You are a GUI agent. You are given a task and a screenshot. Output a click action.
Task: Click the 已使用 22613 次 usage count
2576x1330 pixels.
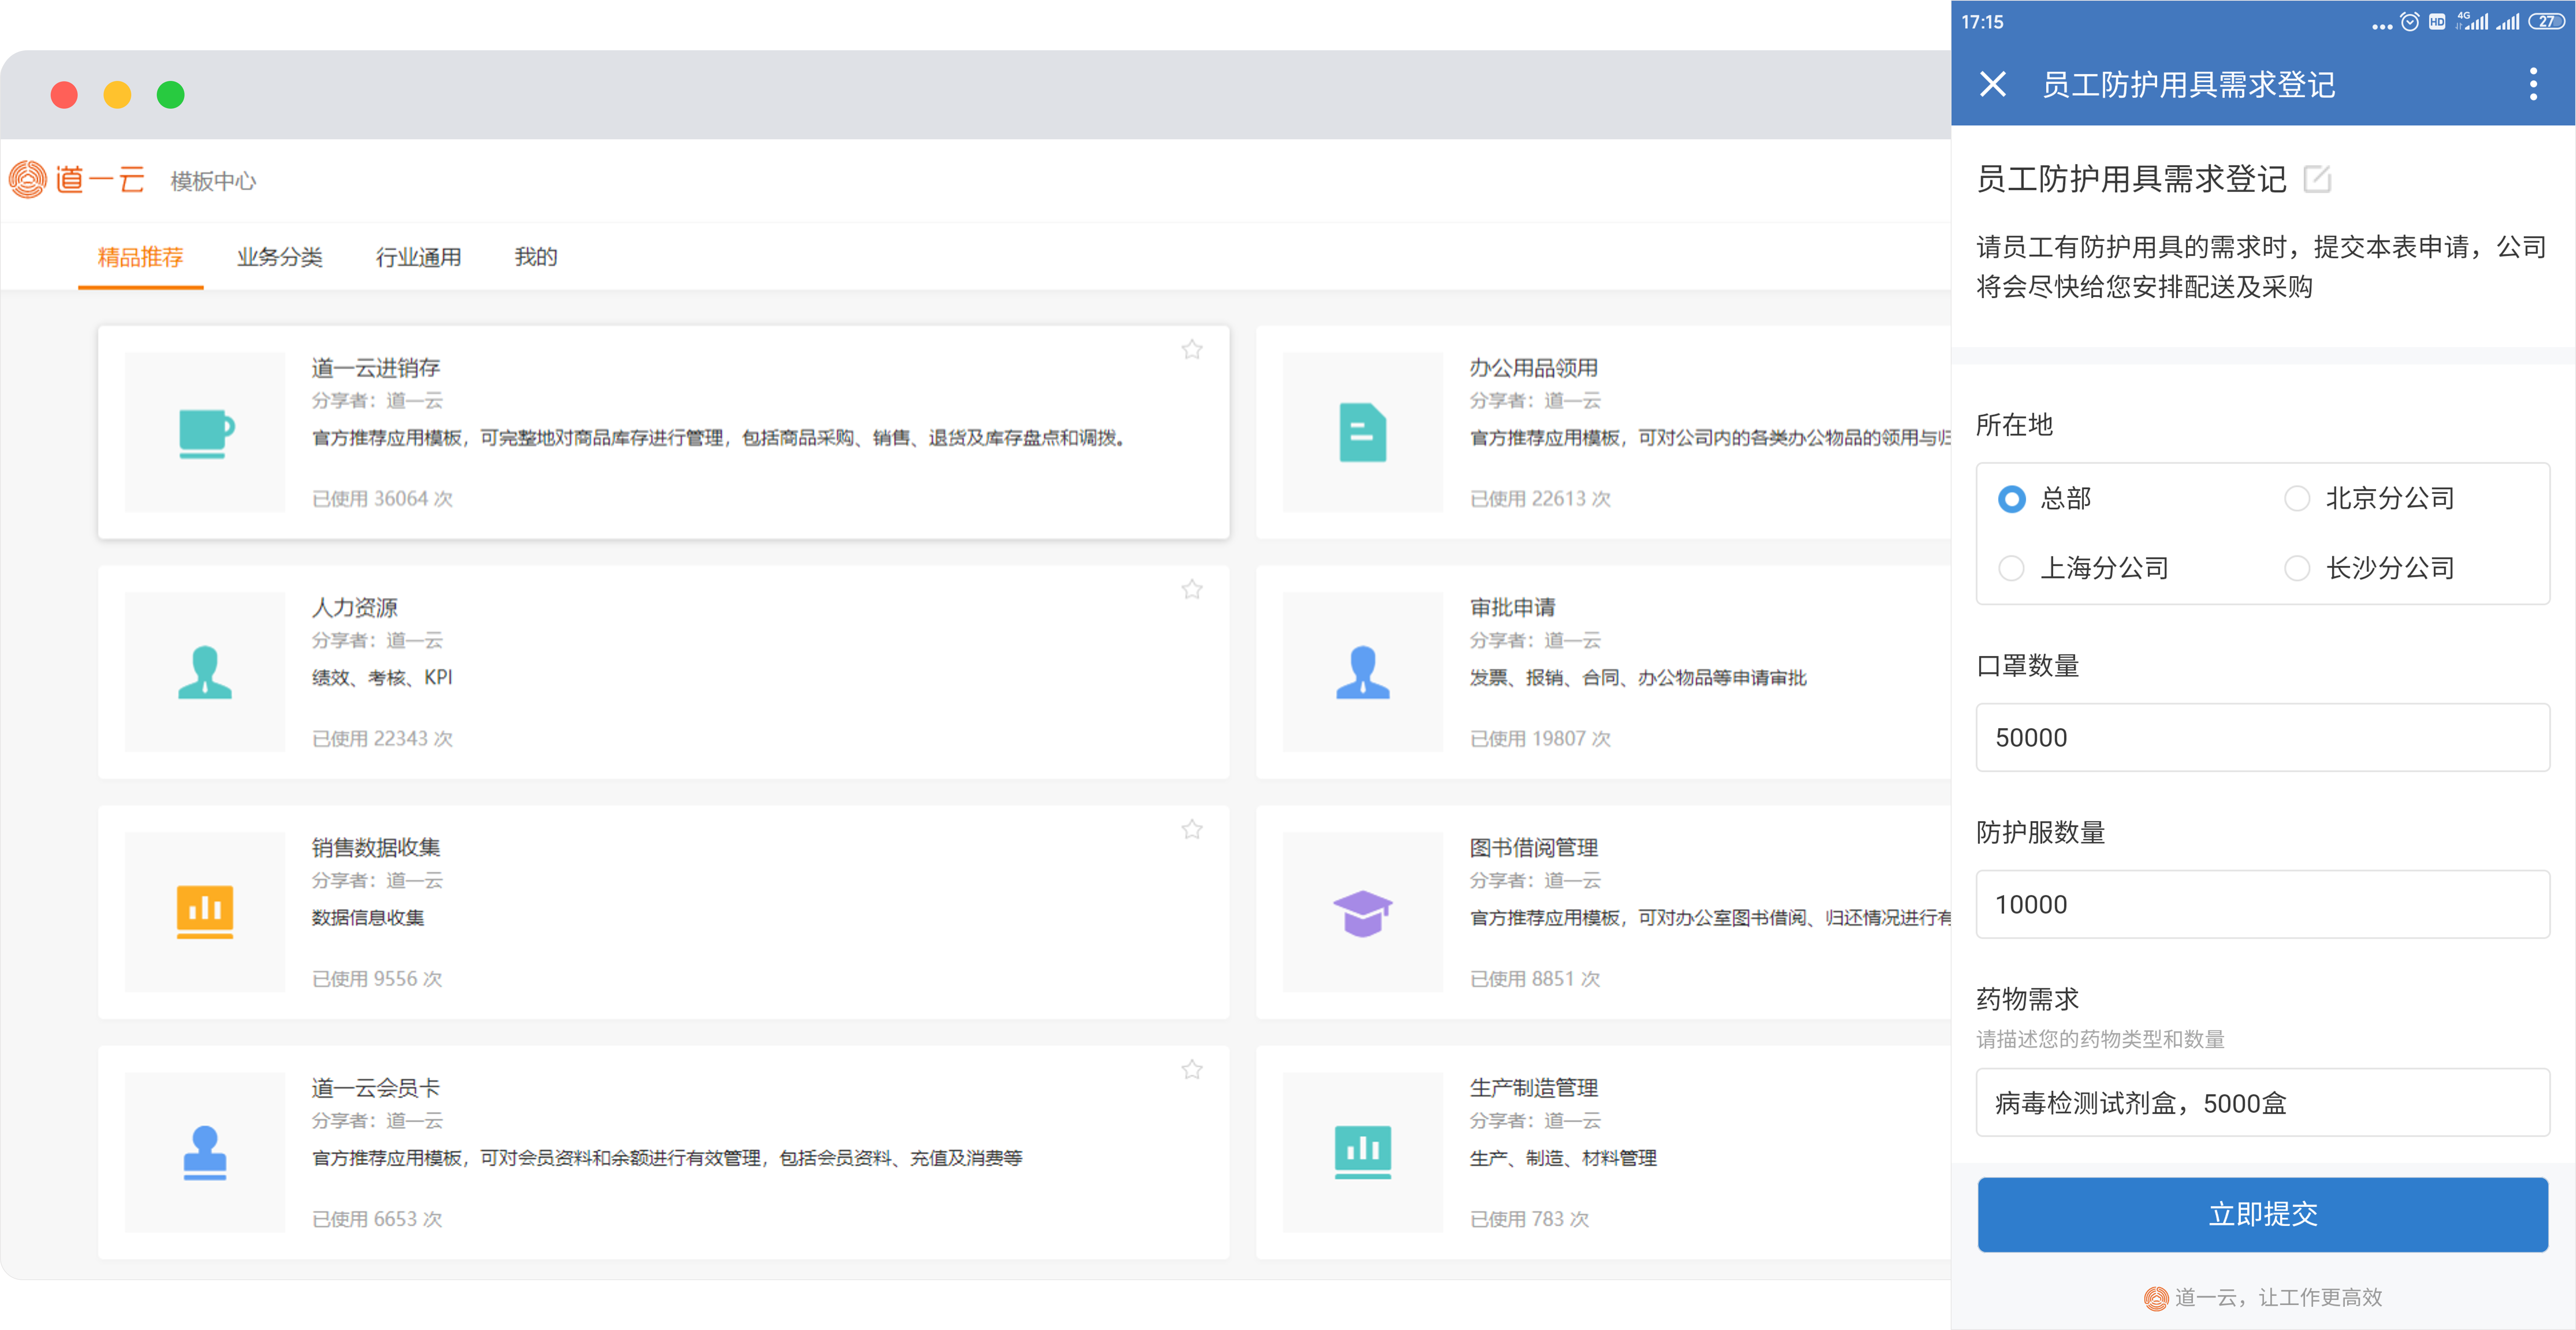[1540, 499]
